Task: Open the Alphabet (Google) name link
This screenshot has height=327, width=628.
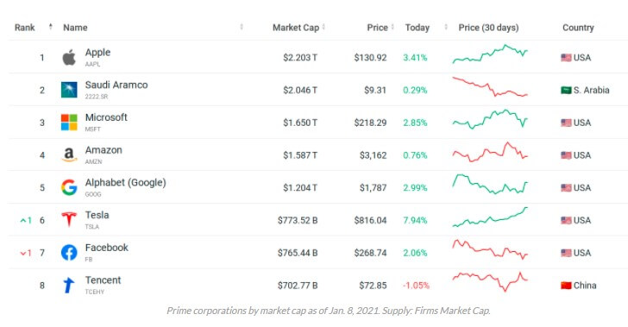Action: tap(125, 182)
